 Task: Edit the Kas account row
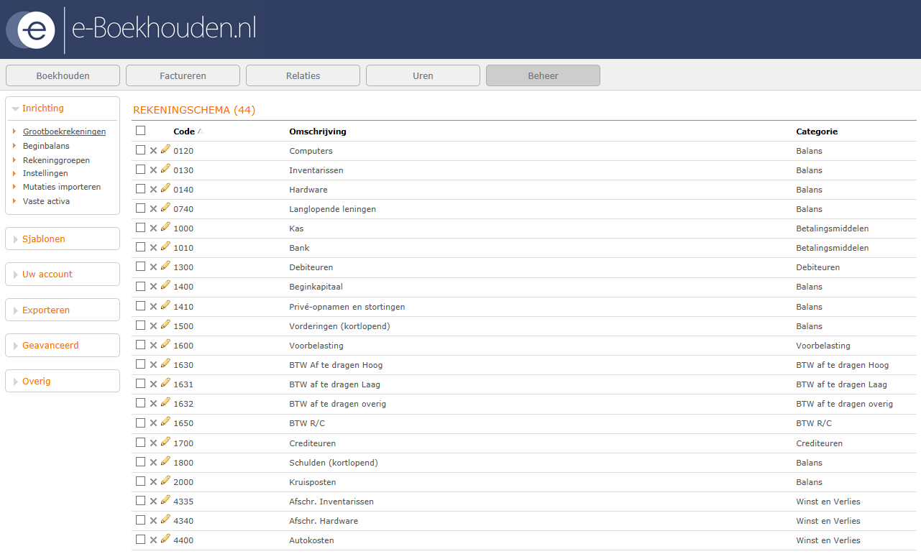coord(165,227)
